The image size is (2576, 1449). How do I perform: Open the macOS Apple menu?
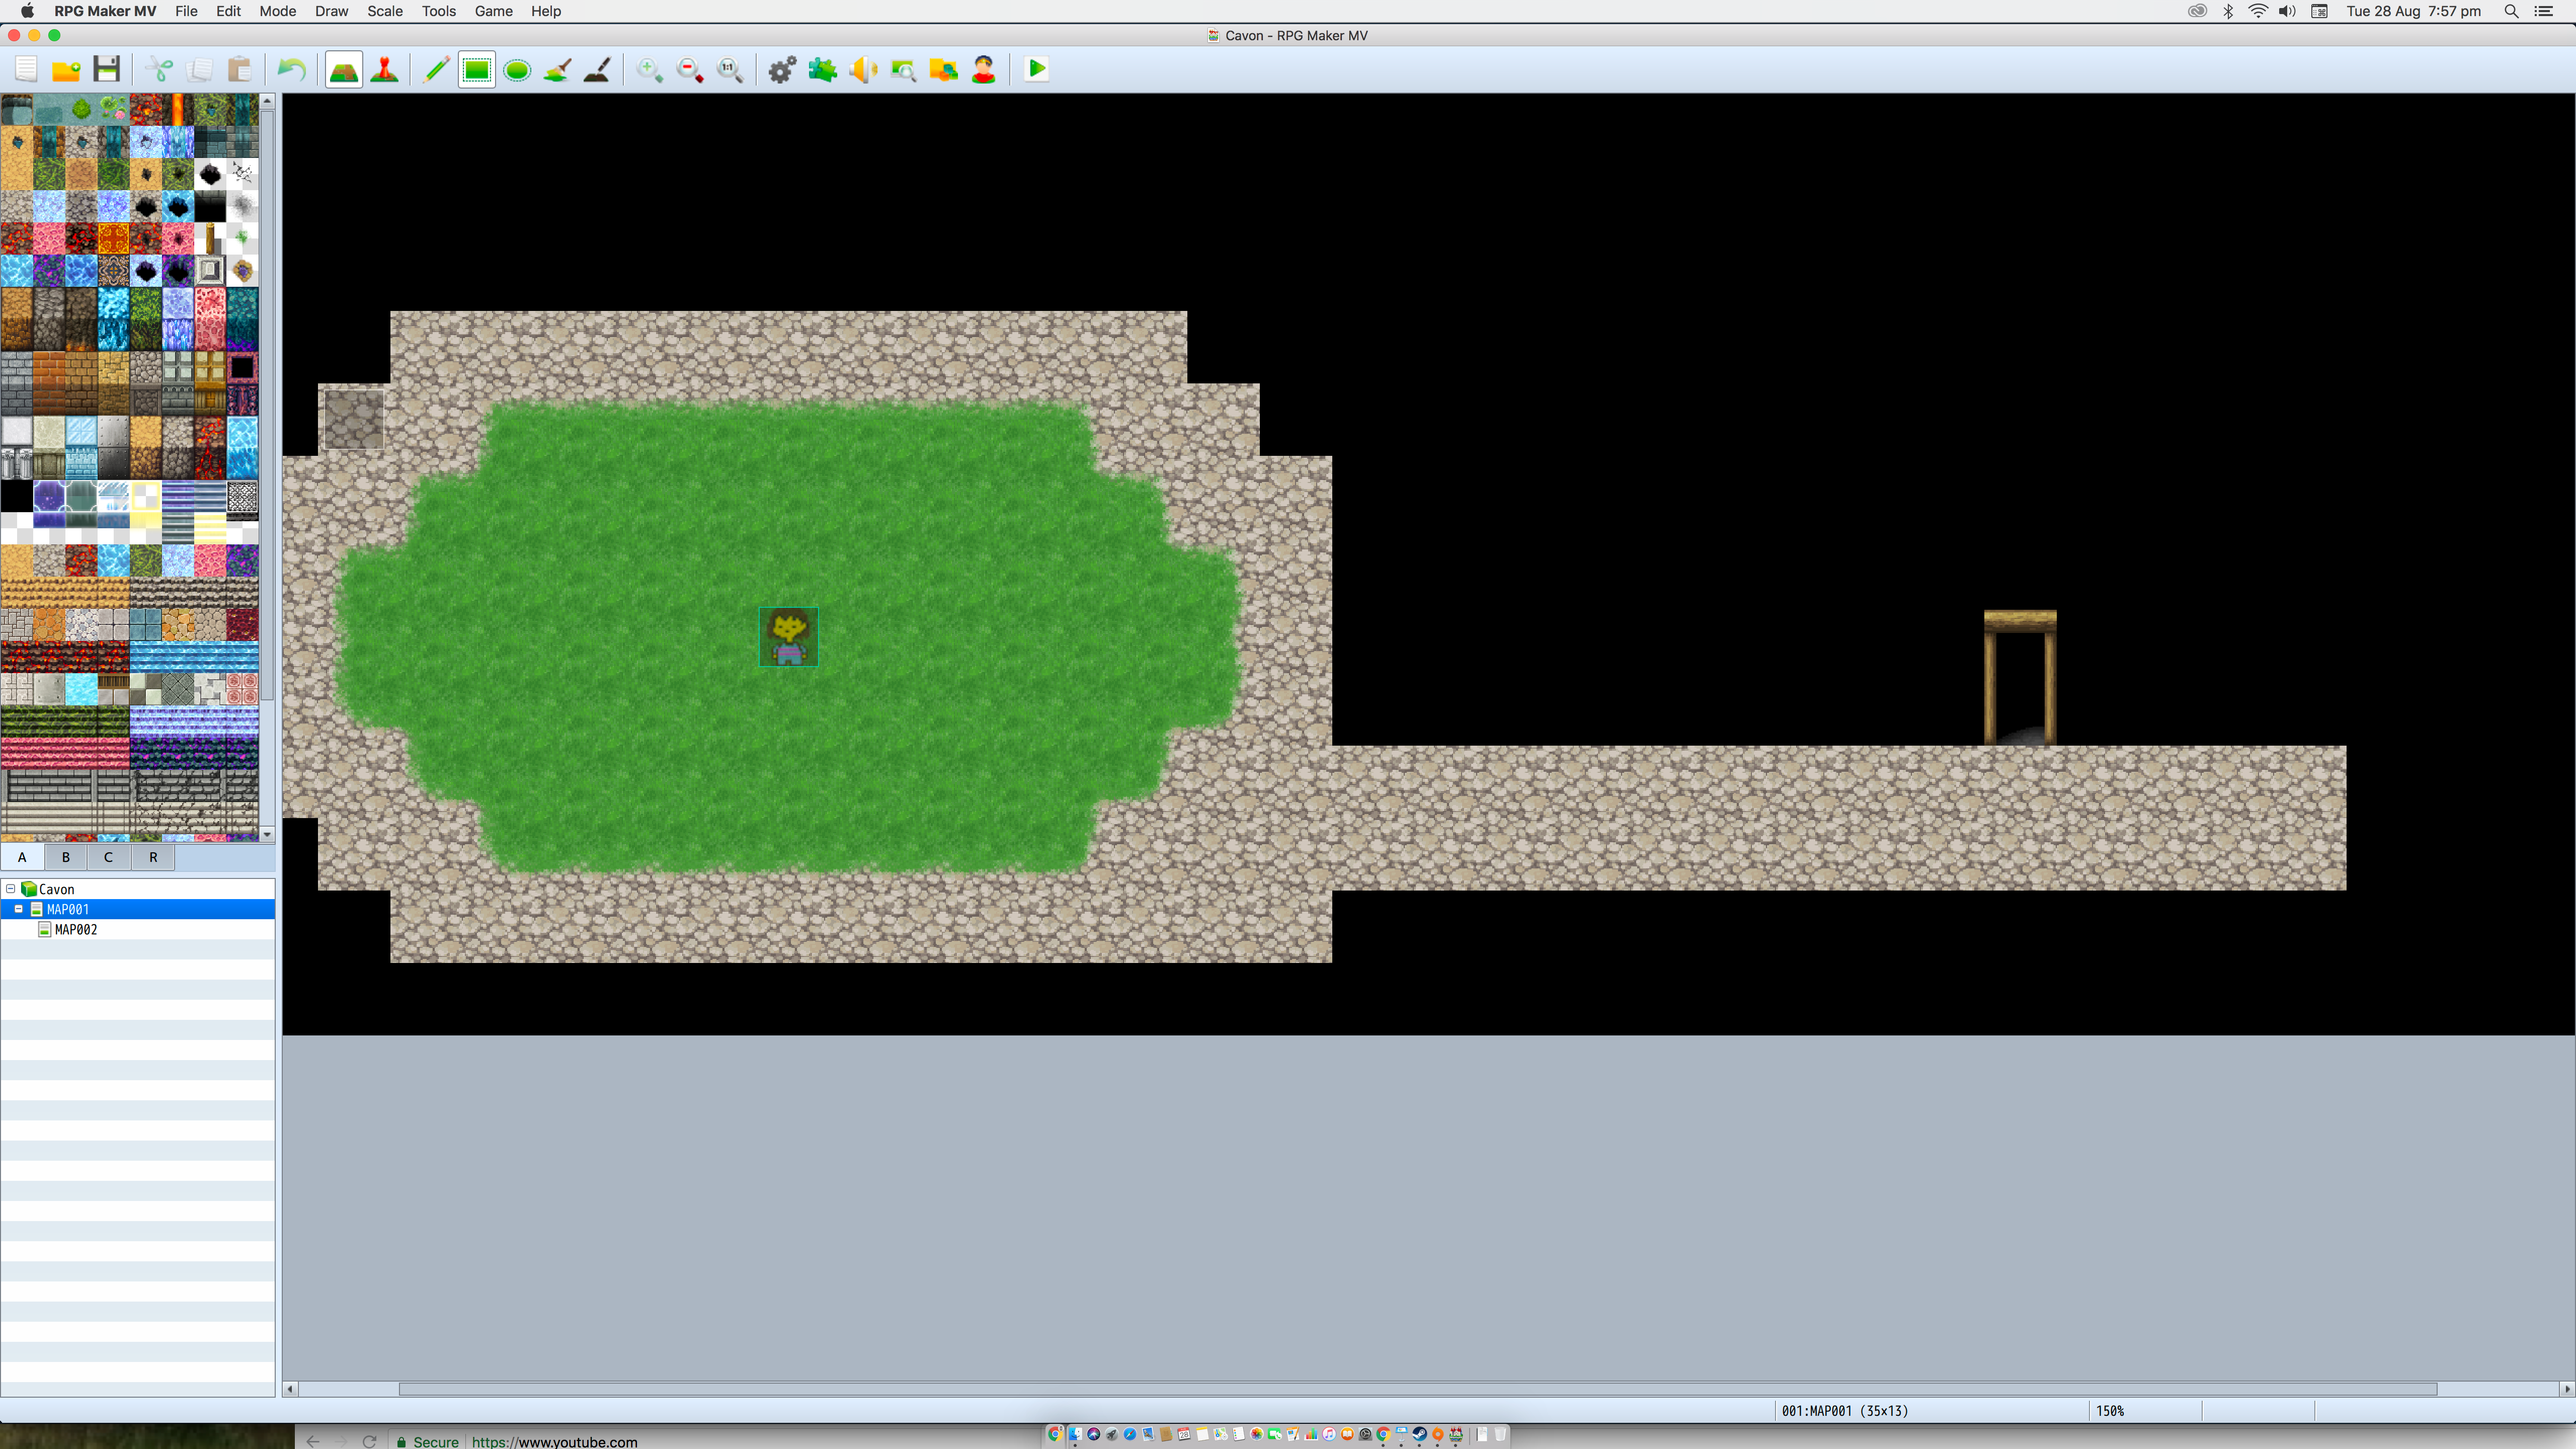tap(27, 11)
